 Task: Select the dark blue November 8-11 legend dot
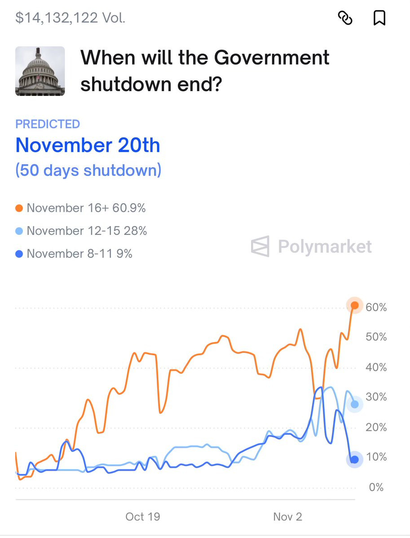pos(19,254)
